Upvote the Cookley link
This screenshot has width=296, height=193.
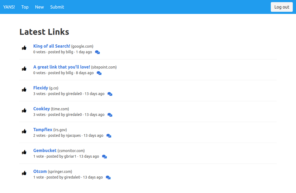[x=24, y=110]
